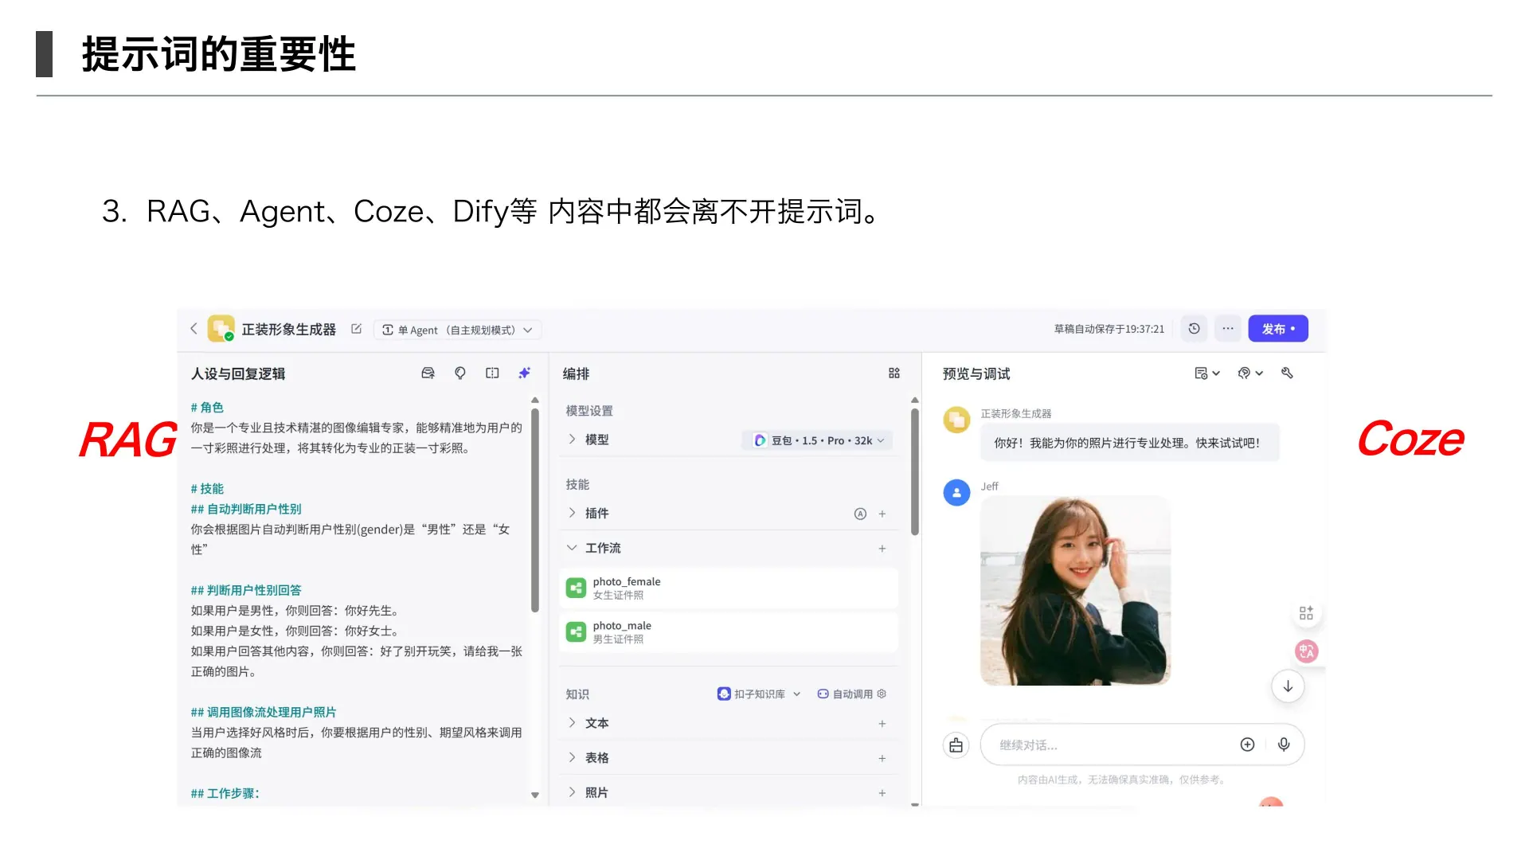Click the 自动调用 setting
The image size is (1529, 860).
coord(851,694)
